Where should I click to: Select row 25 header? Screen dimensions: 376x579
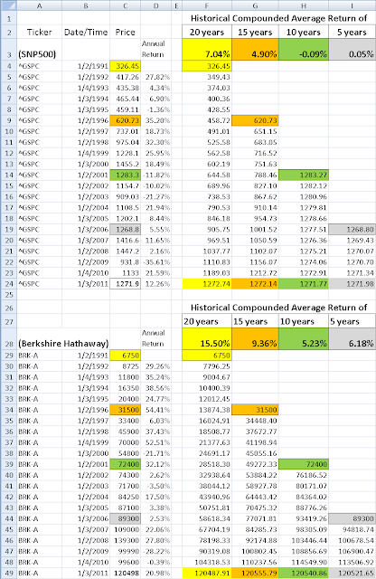coord(8,295)
